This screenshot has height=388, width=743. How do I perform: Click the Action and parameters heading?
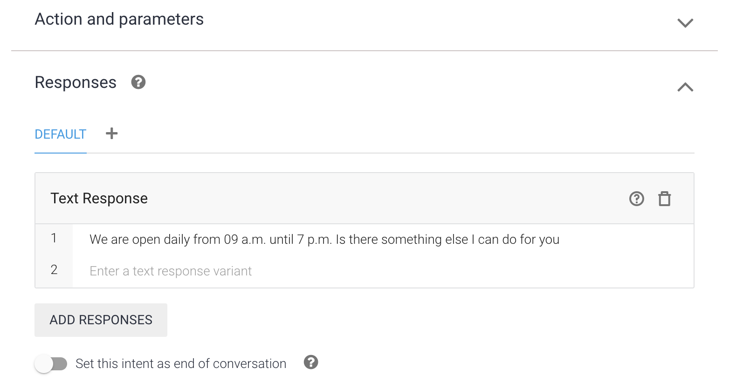point(119,20)
